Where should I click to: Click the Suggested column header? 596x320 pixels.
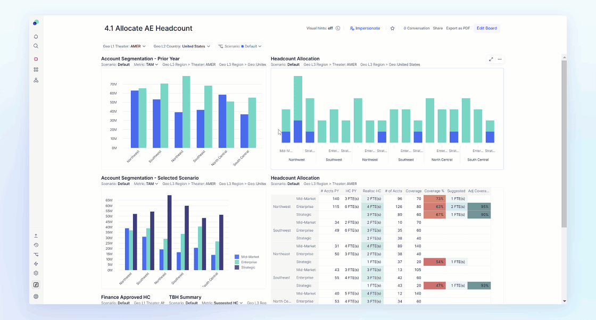pyautogui.click(x=456, y=191)
